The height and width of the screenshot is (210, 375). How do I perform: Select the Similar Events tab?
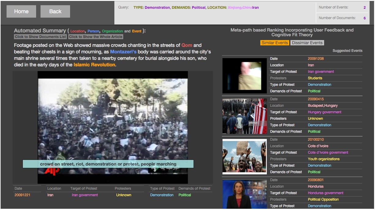click(x=275, y=43)
